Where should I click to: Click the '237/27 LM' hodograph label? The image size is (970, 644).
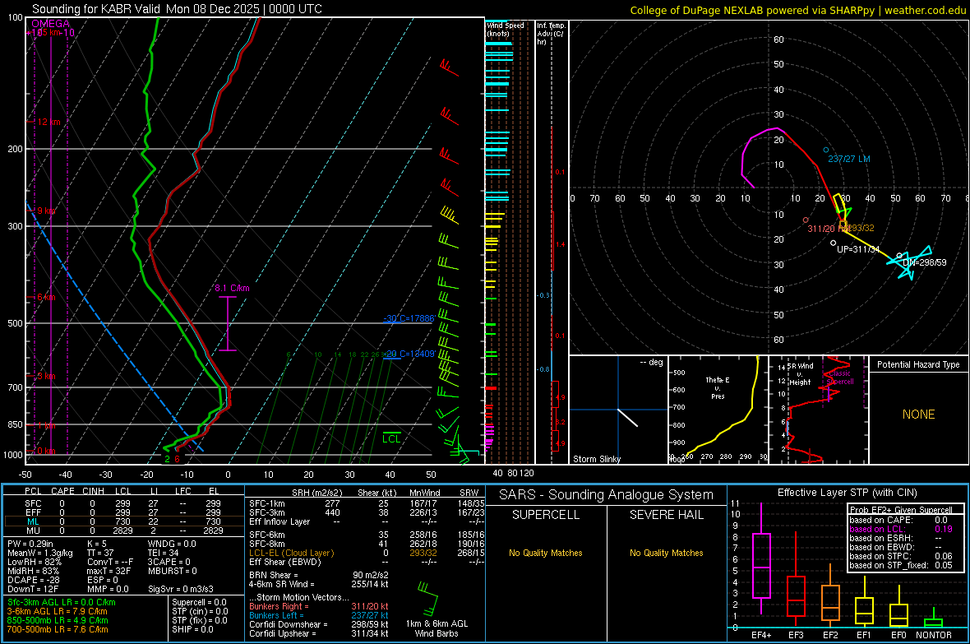(x=848, y=159)
